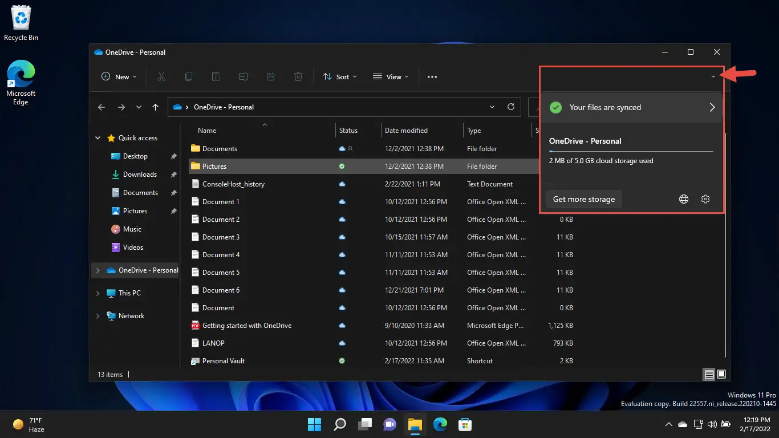779x438 pixels.
Task: Open Your files are synced details
Action: tap(631, 107)
